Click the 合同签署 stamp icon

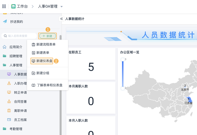pyautogui.click(x=9, y=102)
